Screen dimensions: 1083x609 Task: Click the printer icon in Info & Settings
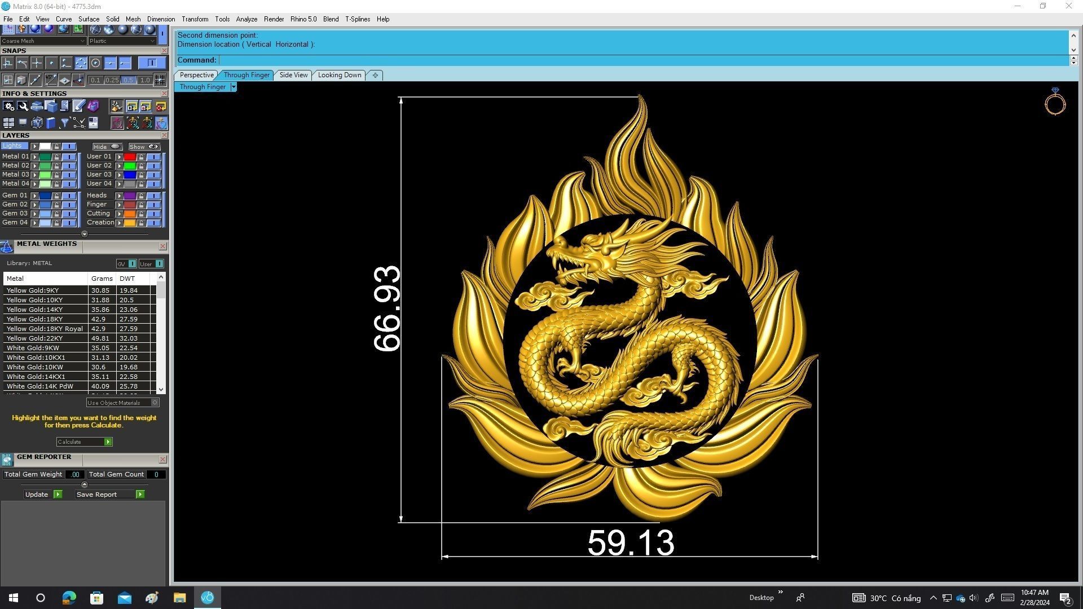point(37,106)
